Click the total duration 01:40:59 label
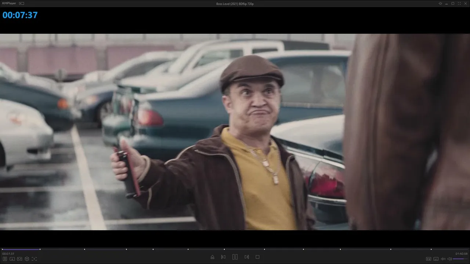 [x=462, y=254]
